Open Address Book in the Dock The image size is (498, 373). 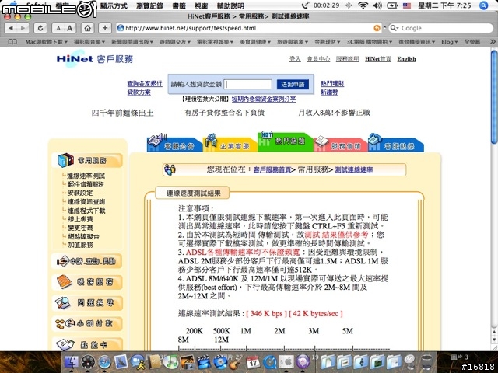pyautogui.click(x=154, y=361)
